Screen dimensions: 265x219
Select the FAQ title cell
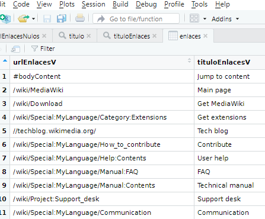point(229,172)
